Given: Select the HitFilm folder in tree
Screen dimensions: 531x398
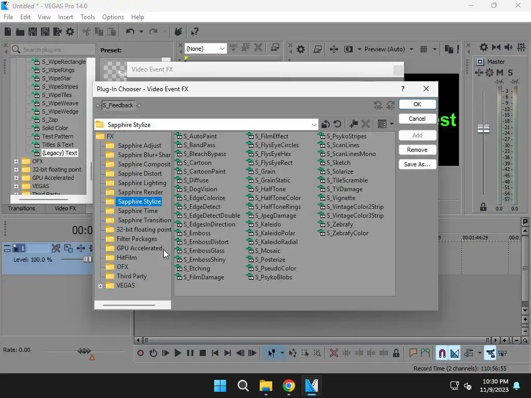Looking at the screenshot, I should click(127, 258).
